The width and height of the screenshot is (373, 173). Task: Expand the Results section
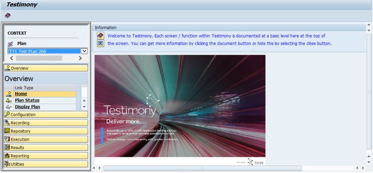46,148
